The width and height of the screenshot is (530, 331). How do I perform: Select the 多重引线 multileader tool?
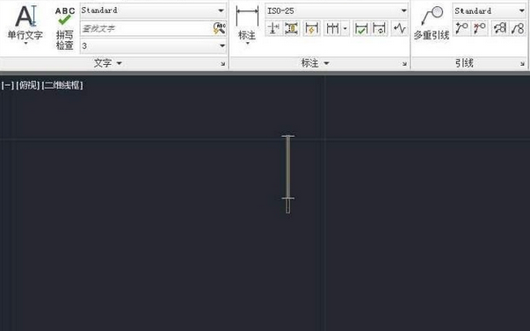pos(432,23)
